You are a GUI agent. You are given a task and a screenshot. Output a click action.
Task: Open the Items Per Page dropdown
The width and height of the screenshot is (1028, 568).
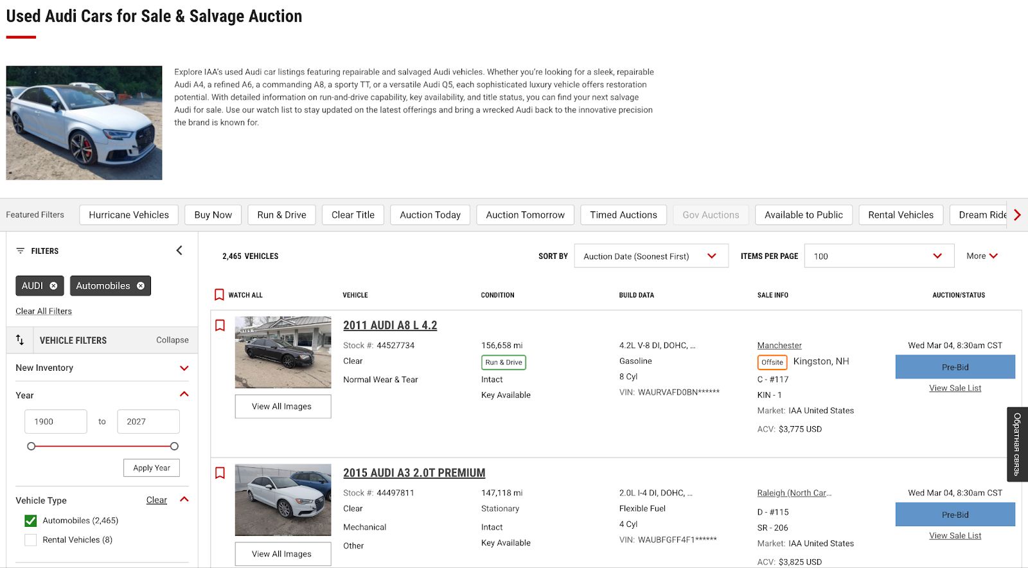(879, 256)
